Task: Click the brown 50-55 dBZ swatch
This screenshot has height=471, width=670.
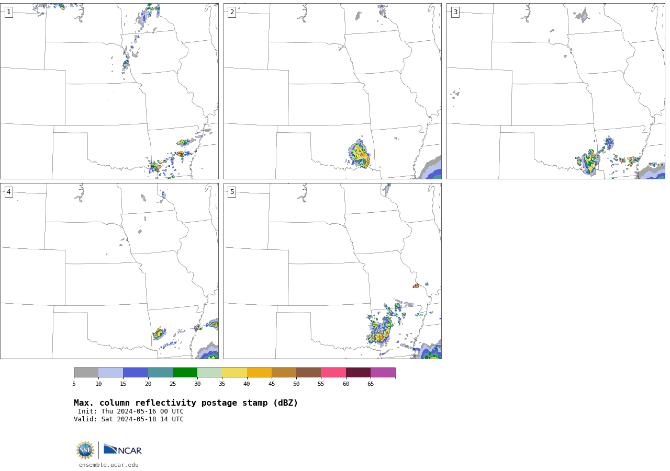Action: pos(309,373)
